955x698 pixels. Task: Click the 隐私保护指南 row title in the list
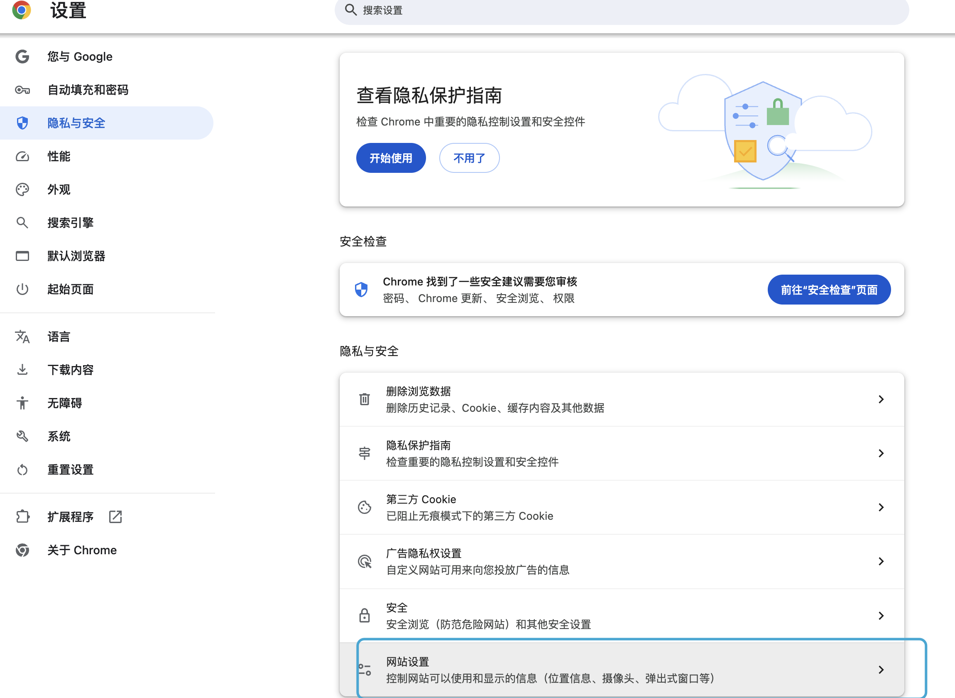419,445
